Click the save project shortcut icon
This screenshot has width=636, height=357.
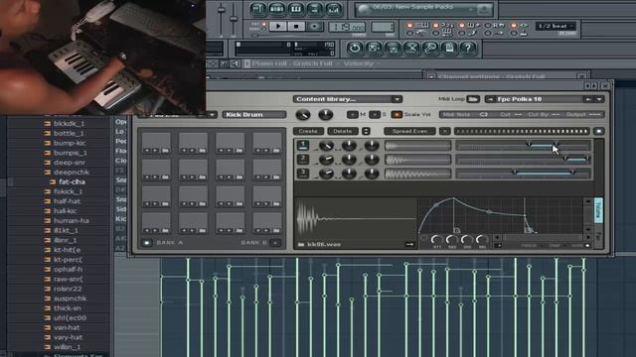(374, 49)
